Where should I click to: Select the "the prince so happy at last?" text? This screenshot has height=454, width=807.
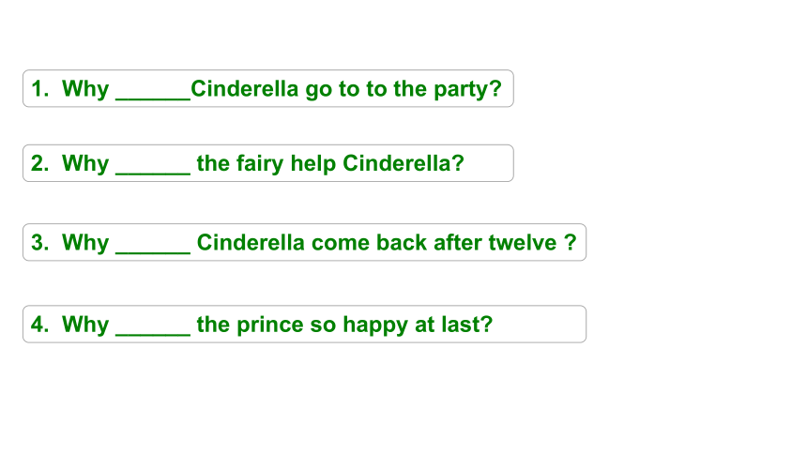point(344,325)
